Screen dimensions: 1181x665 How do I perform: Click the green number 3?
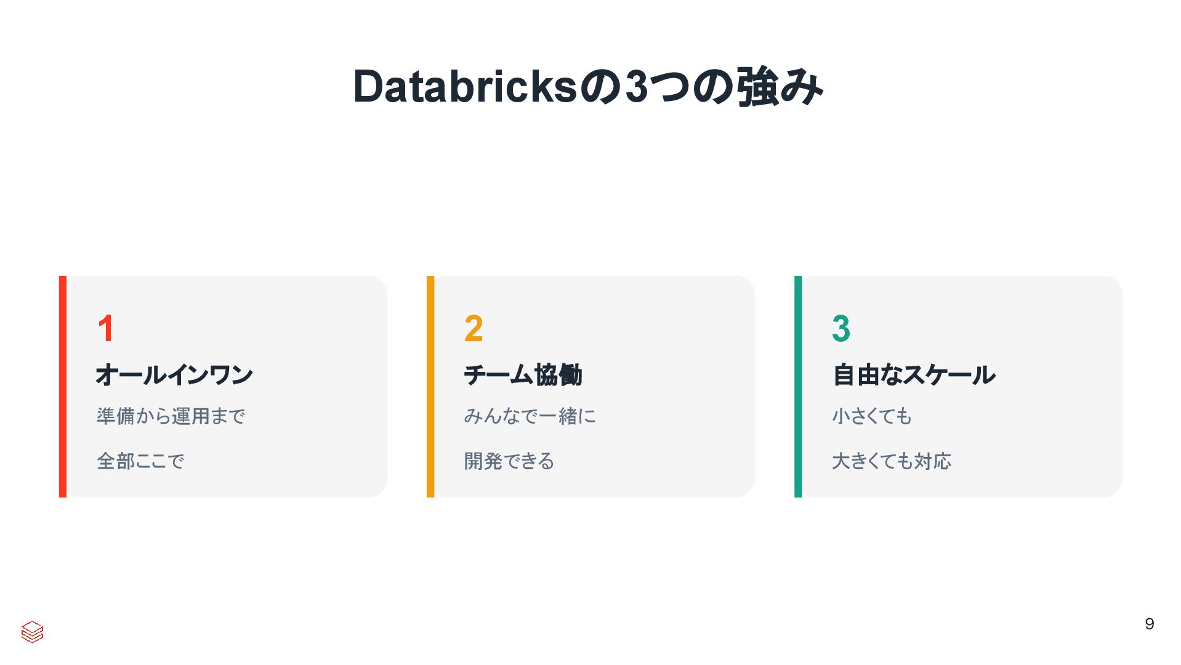click(x=841, y=328)
